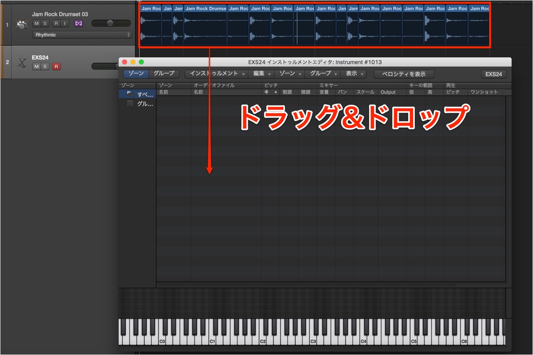The image size is (533, 355).
Task: Click the C1 piano key
Action: [212, 332]
